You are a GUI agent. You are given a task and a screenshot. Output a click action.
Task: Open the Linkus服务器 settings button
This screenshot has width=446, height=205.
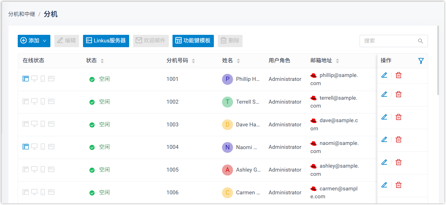pyautogui.click(x=106, y=41)
